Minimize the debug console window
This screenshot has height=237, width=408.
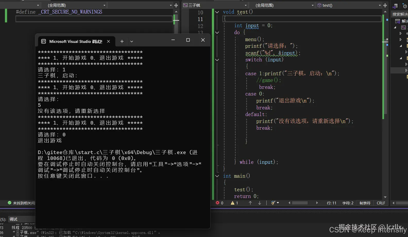[x=173, y=40]
